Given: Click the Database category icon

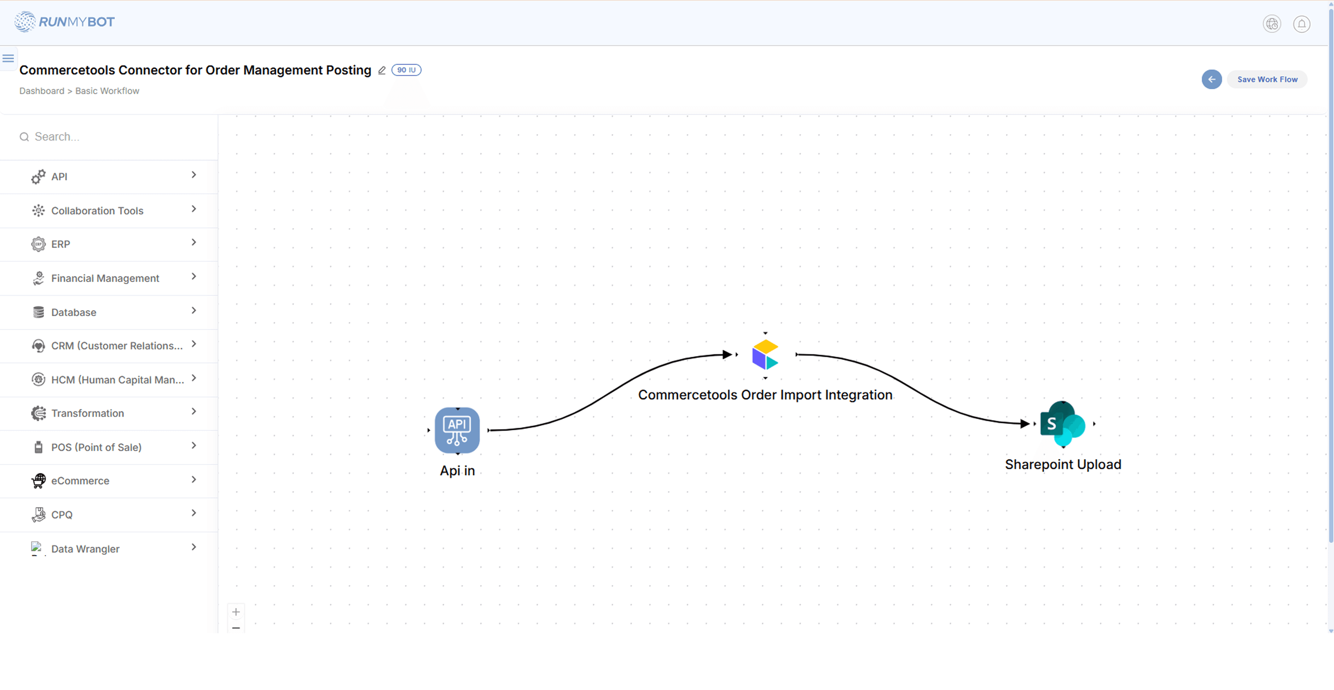Looking at the screenshot, I should [38, 312].
